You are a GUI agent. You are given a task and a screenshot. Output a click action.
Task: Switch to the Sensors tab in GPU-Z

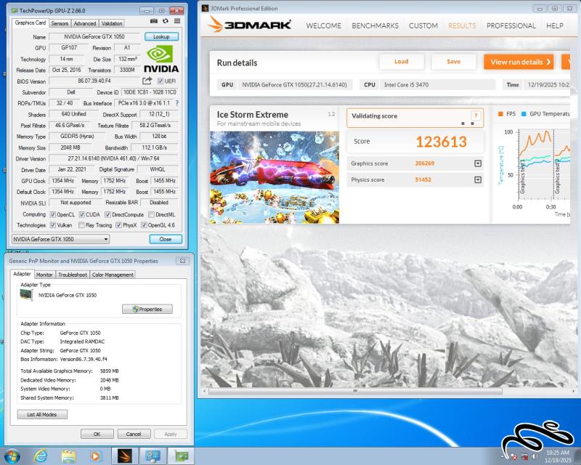click(60, 23)
